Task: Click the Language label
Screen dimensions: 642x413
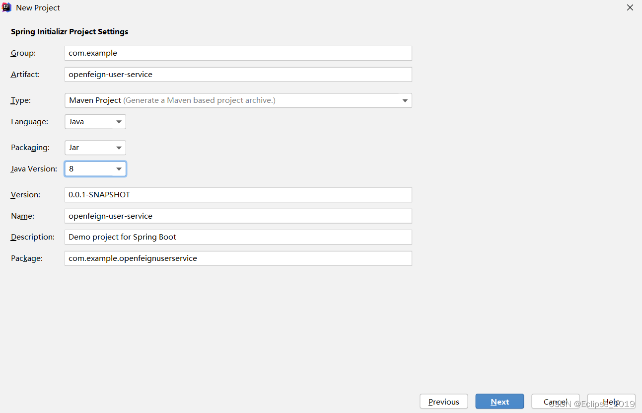Action: (30, 122)
